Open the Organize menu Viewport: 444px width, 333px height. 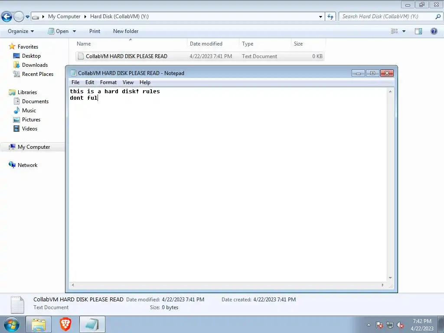[x=21, y=31]
